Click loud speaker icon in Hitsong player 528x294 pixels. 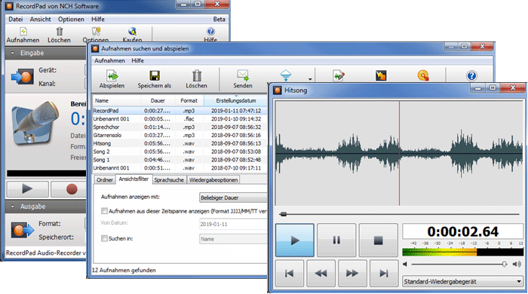point(517,264)
